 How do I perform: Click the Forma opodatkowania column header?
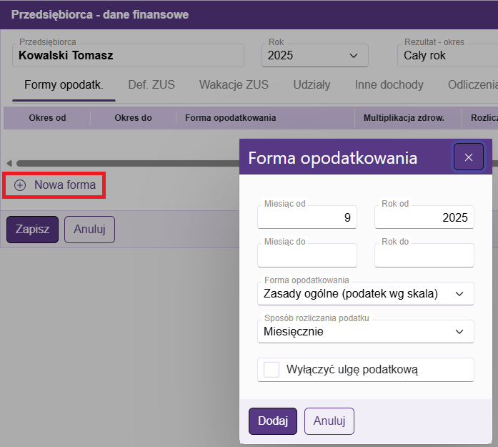(x=265, y=118)
